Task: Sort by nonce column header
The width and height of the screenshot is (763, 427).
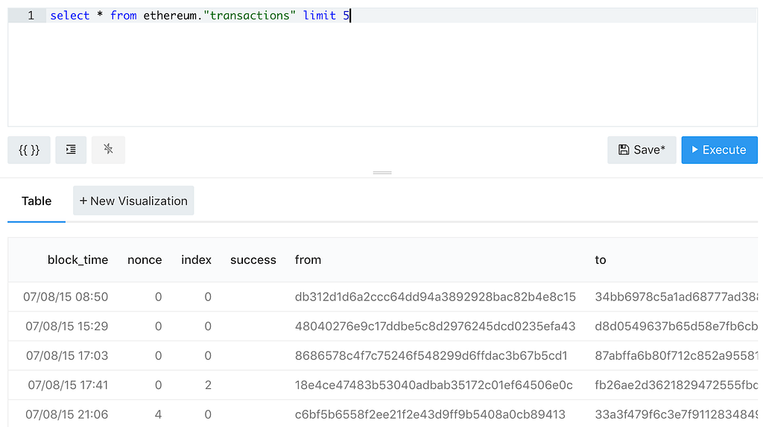Action: [x=145, y=260]
